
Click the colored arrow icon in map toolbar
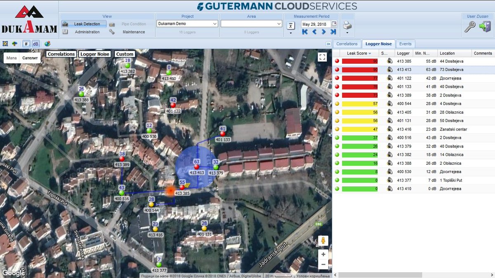point(15,44)
